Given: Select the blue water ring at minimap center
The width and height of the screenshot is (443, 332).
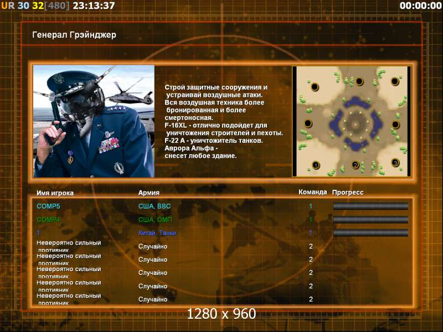Looking at the screenshot, I should point(356,123).
